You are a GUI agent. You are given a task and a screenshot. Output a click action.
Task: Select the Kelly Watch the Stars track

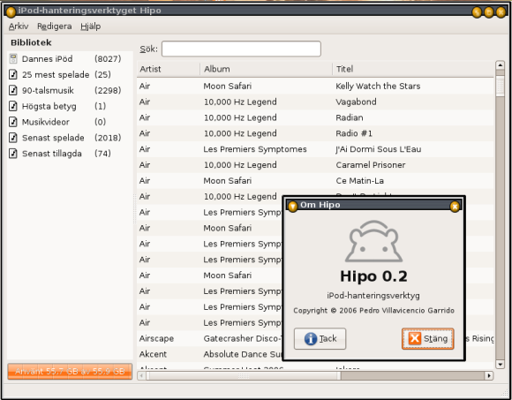click(x=315, y=86)
